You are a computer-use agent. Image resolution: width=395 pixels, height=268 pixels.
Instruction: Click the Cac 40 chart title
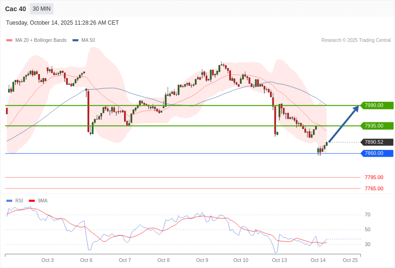pyautogui.click(x=15, y=9)
